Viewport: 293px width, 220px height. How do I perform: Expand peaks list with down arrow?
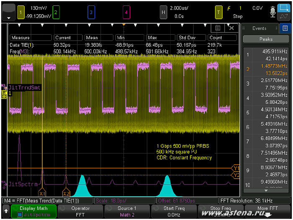click(266, 191)
